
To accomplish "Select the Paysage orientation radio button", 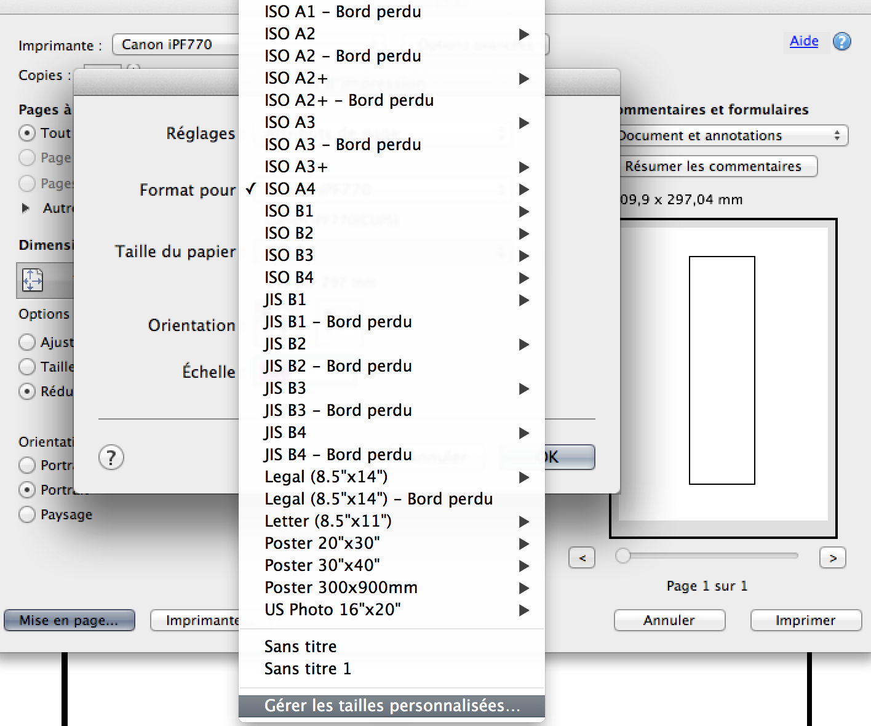I will (27, 514).
